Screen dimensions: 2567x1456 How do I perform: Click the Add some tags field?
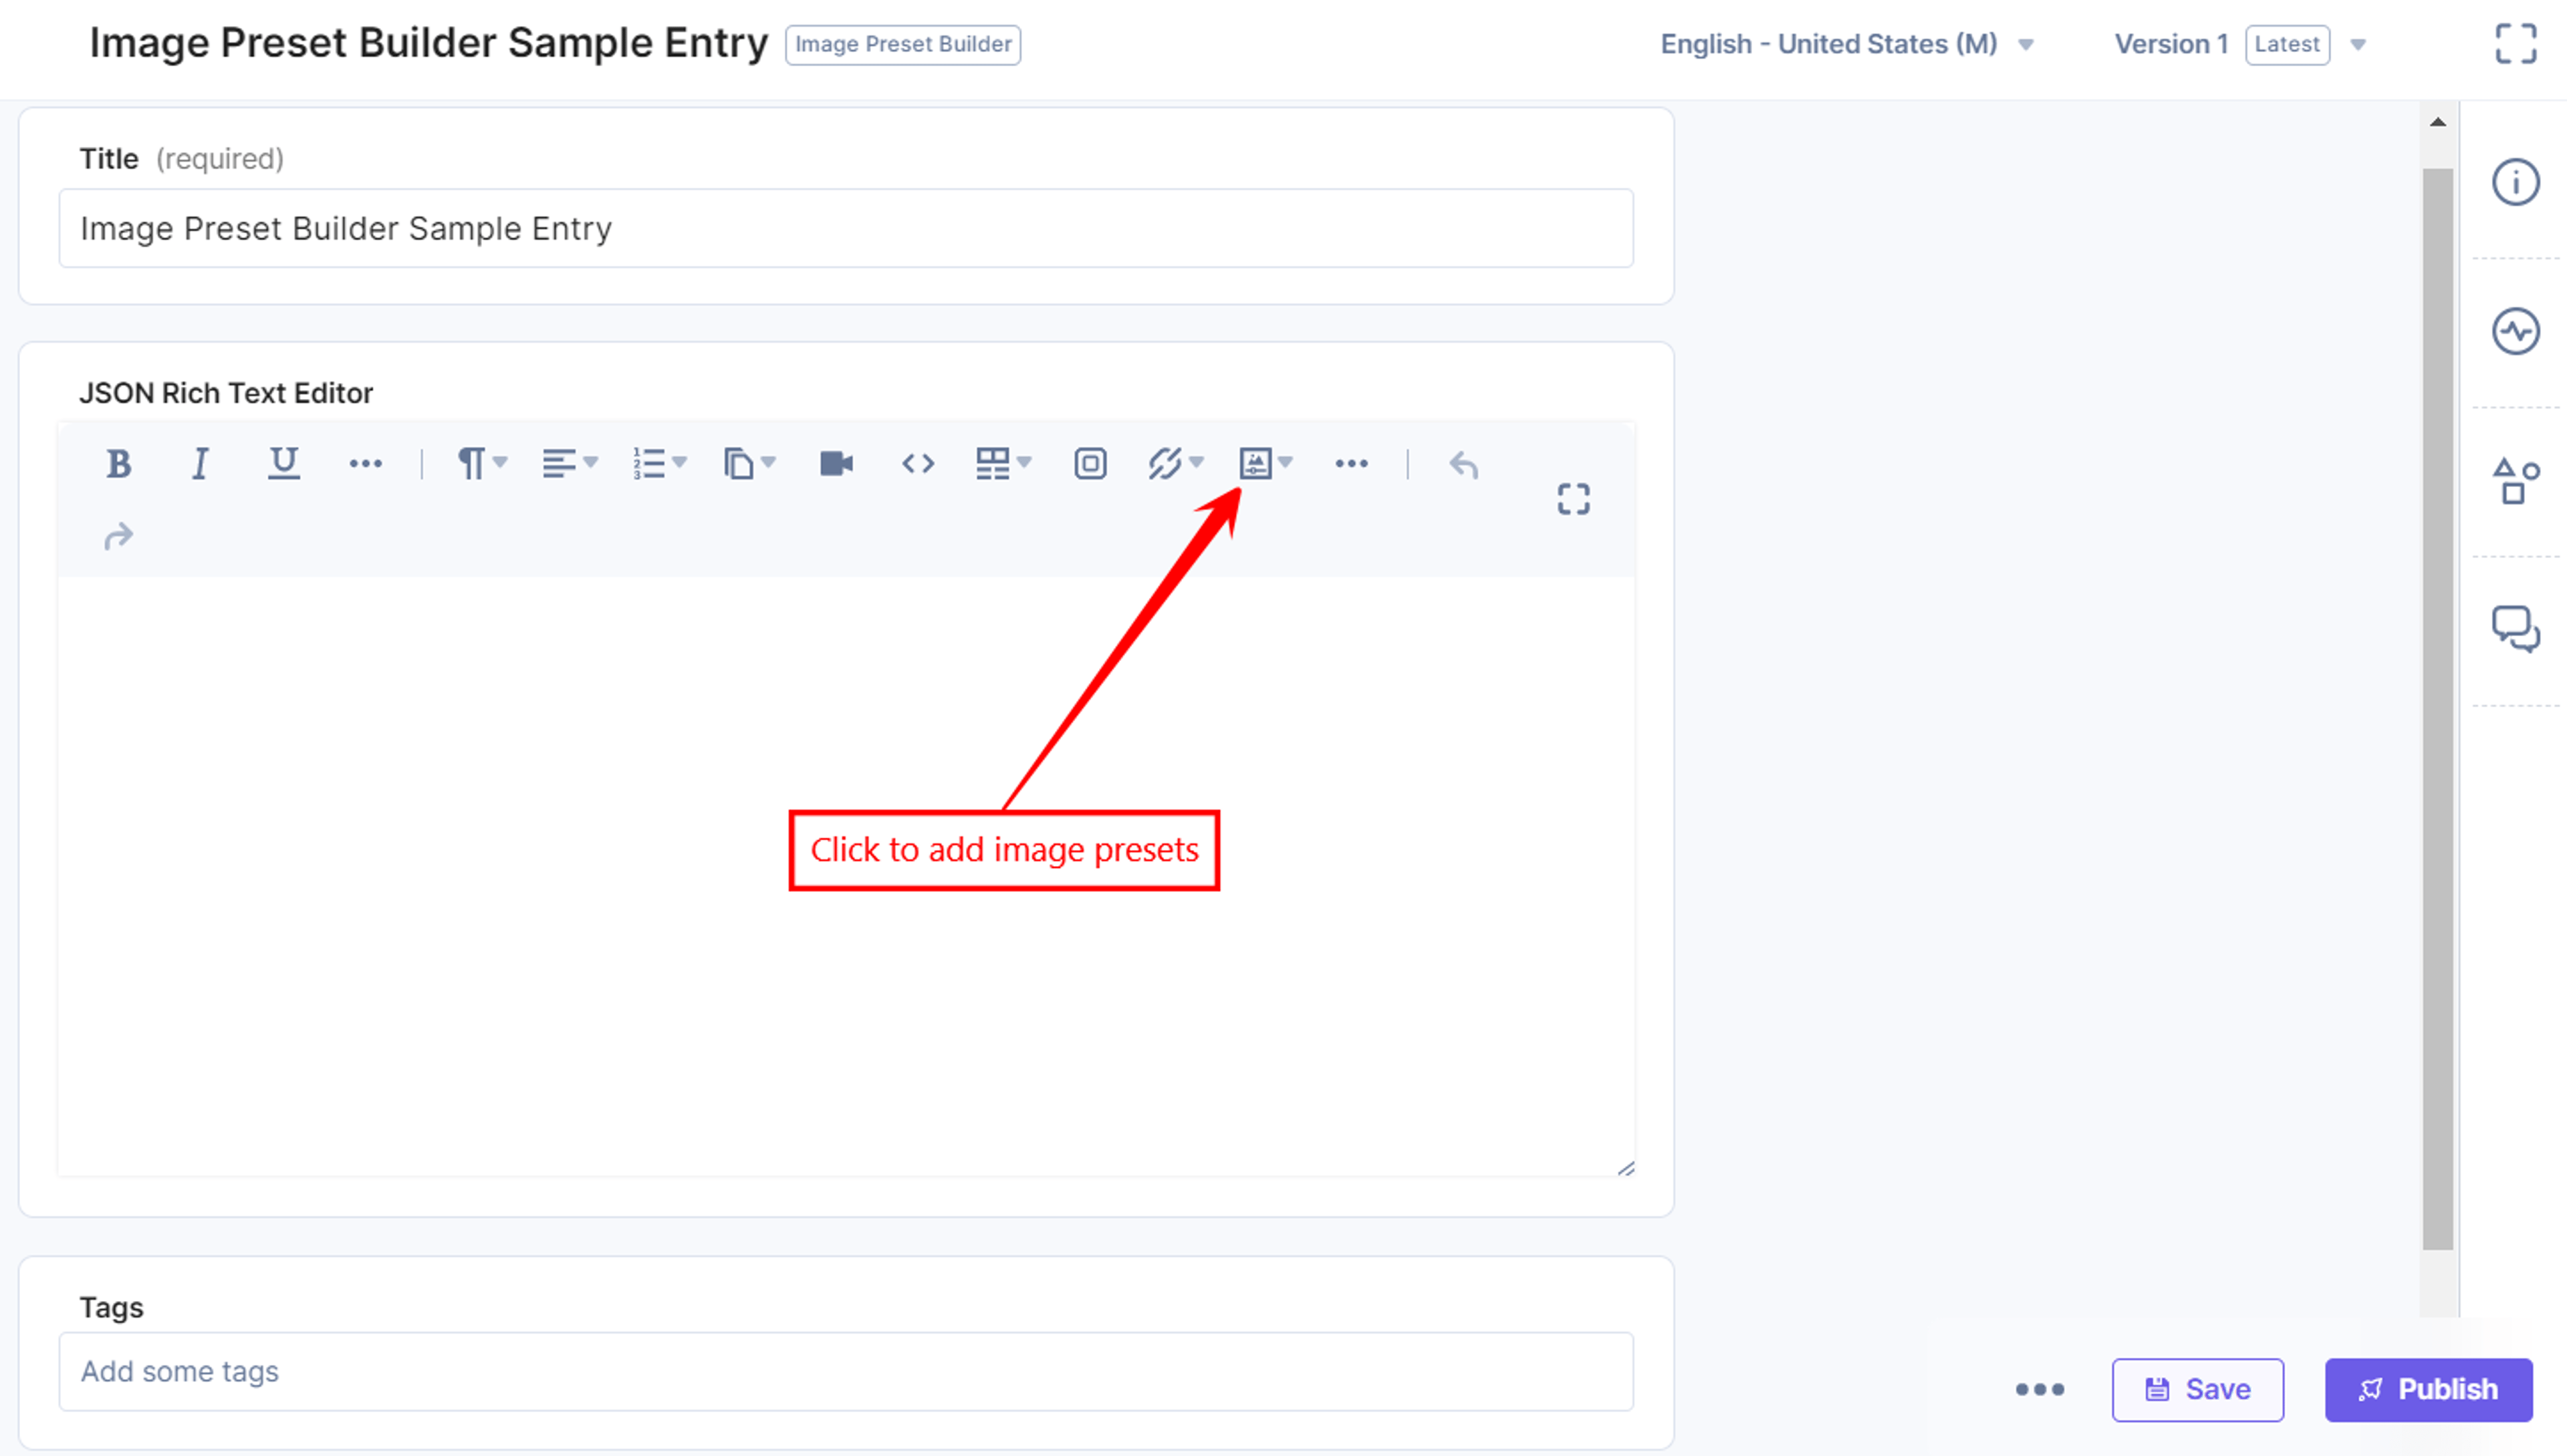(846, 1371)
